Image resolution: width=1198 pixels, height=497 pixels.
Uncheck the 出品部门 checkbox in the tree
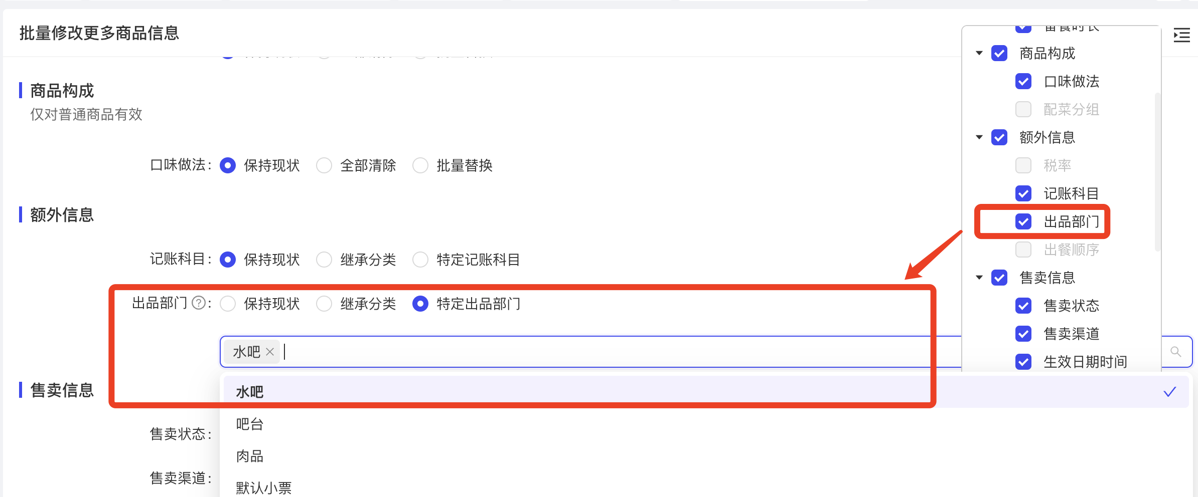[1023, 221]
